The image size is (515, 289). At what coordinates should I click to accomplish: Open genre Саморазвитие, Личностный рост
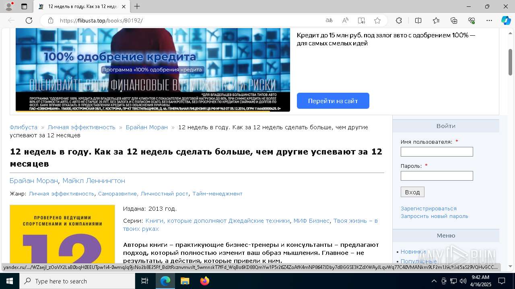coord(143,194)
